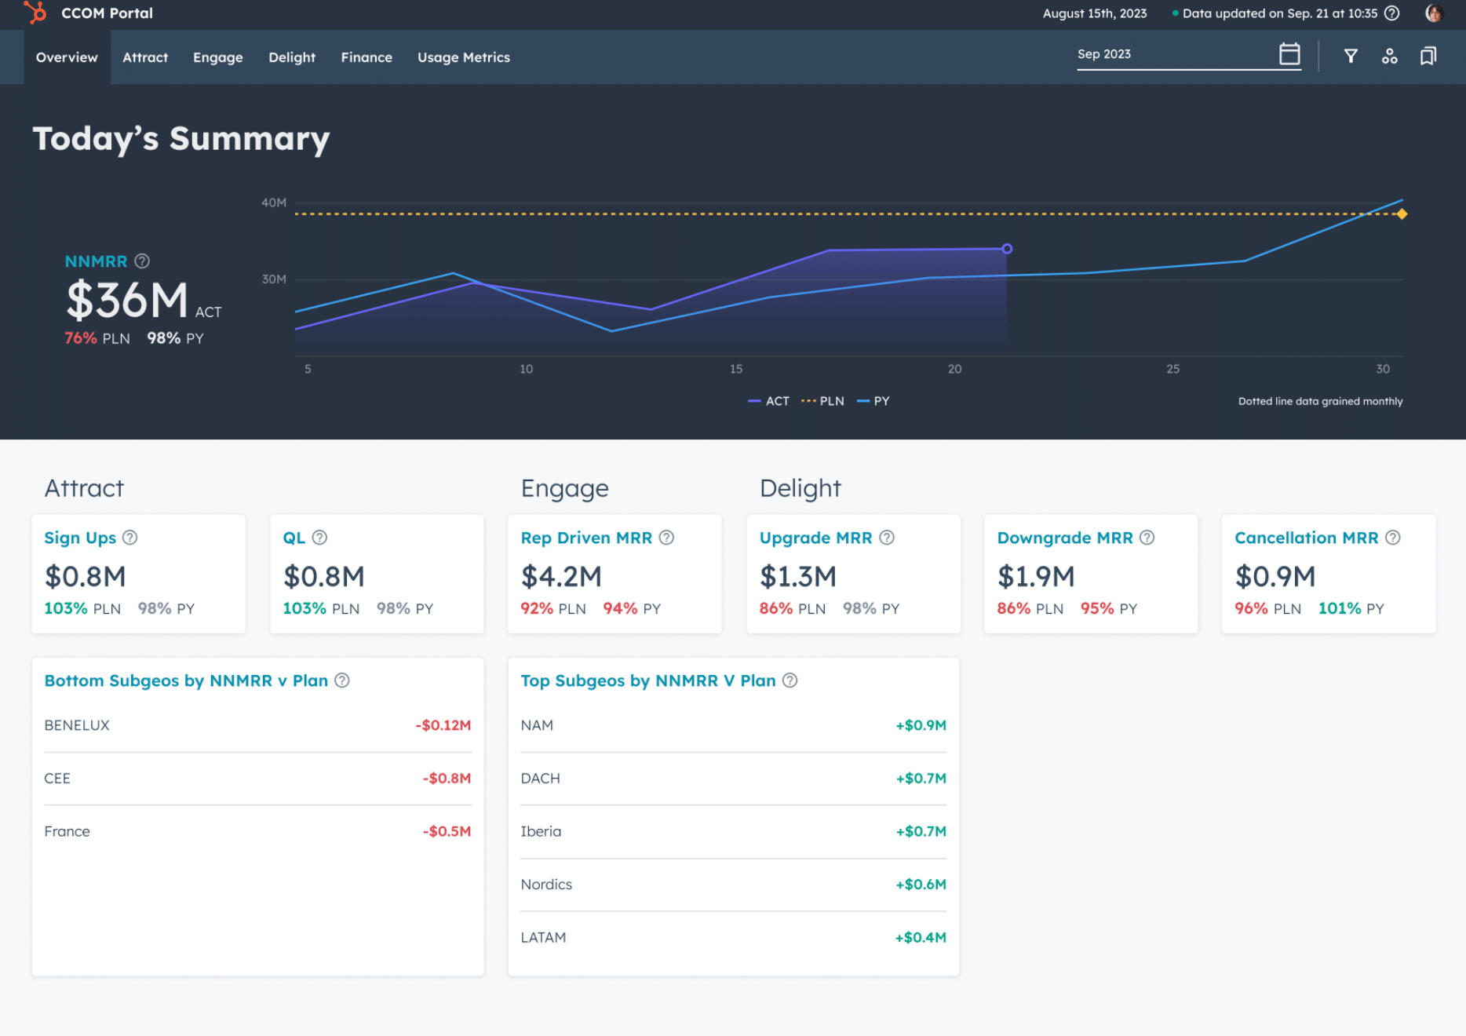This screenshot has width=1466, height=1036.
Task: Open the Bottom Subgeos by NNMRR info tooltip
Action: point(342,680)
